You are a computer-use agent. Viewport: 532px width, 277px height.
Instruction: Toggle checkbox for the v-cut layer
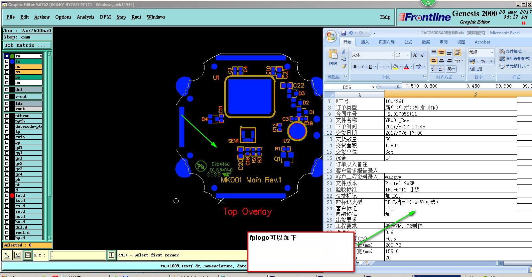7,97
